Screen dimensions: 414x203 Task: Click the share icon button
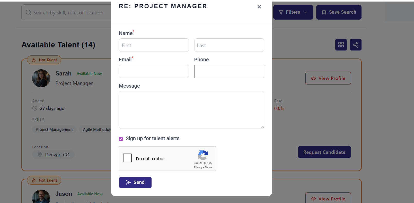[x=356, y=45]
